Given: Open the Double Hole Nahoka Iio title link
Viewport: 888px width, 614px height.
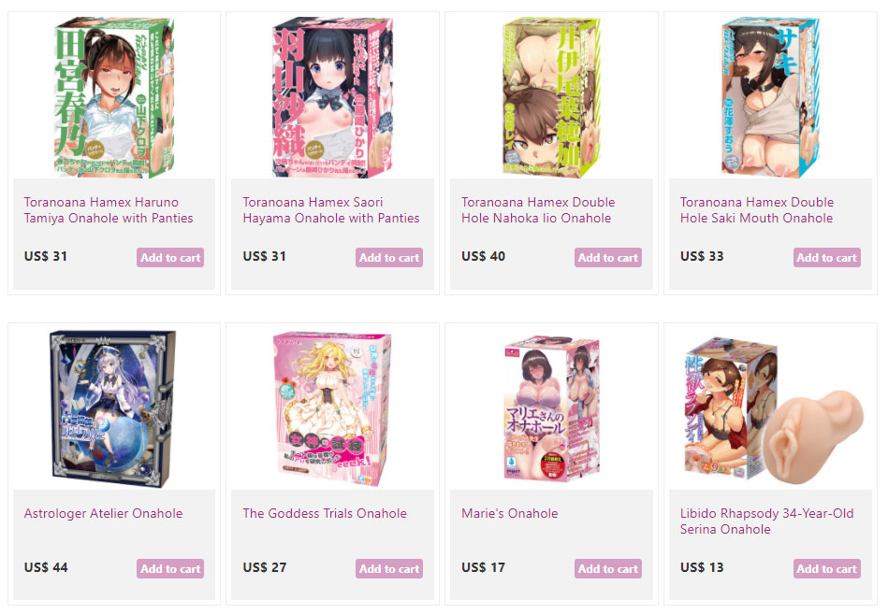Looking at the screenshot, I should coord(538,209).
